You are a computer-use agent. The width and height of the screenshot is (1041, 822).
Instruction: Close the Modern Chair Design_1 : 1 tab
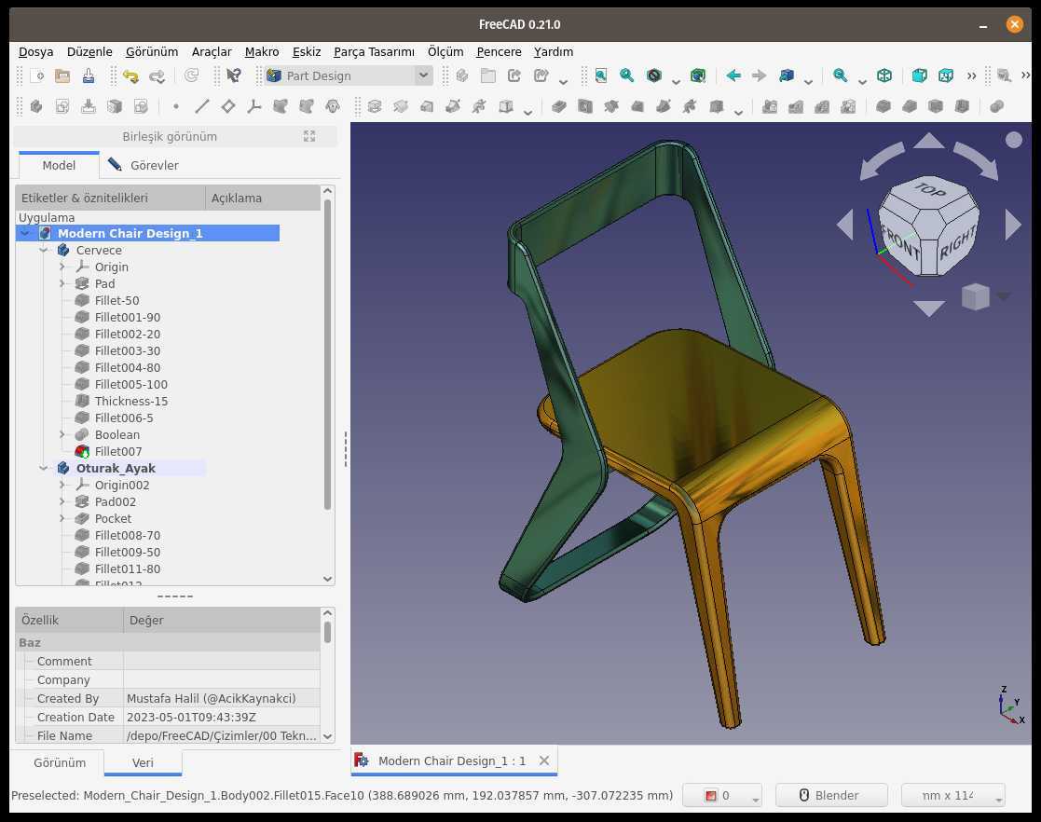click(x=544, y=760)
